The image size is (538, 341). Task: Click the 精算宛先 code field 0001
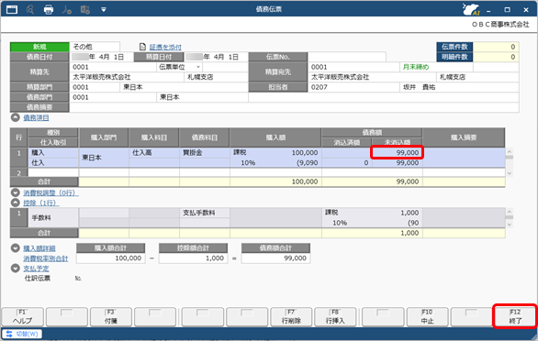tap(353, 67)
